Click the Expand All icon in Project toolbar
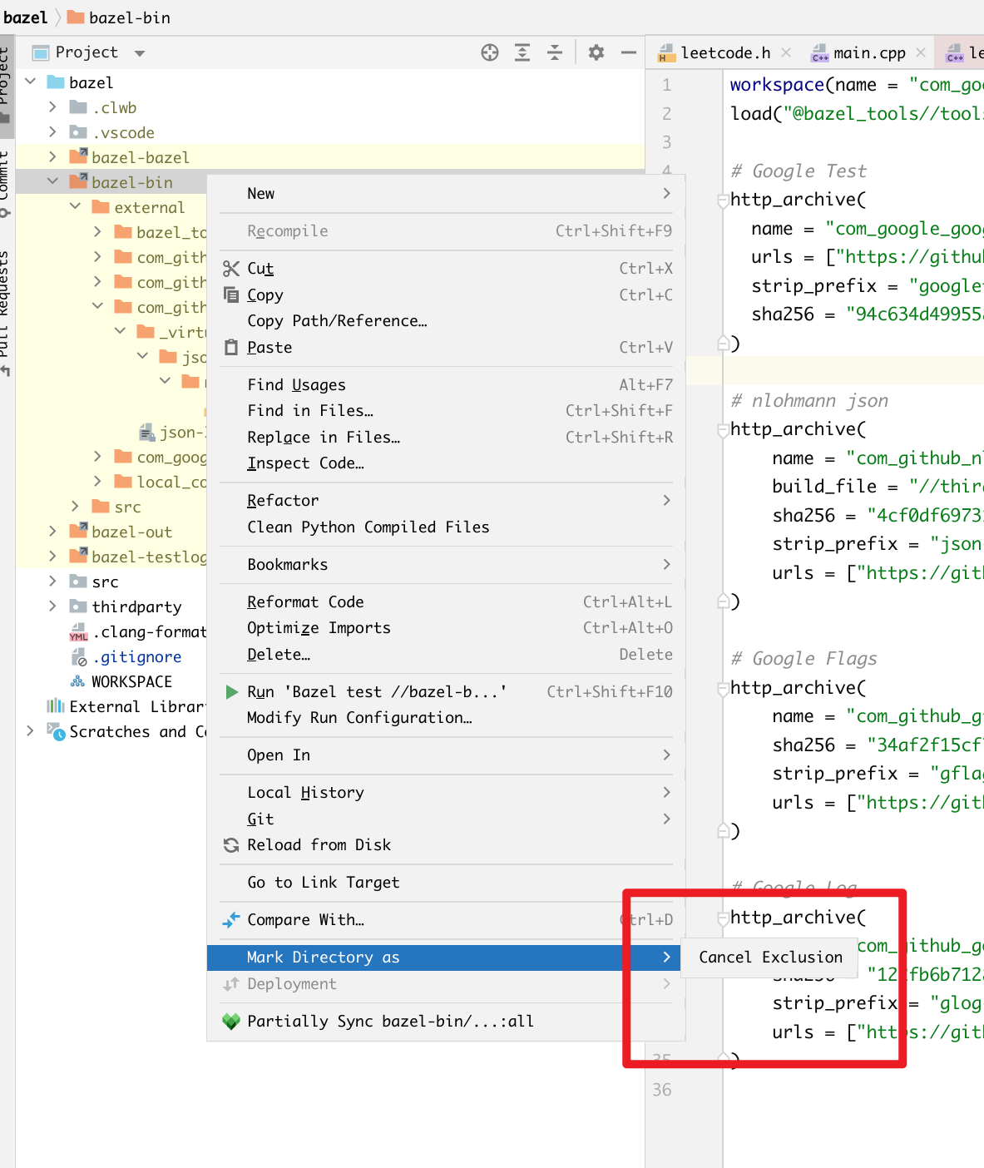 (x=522, y=52)
